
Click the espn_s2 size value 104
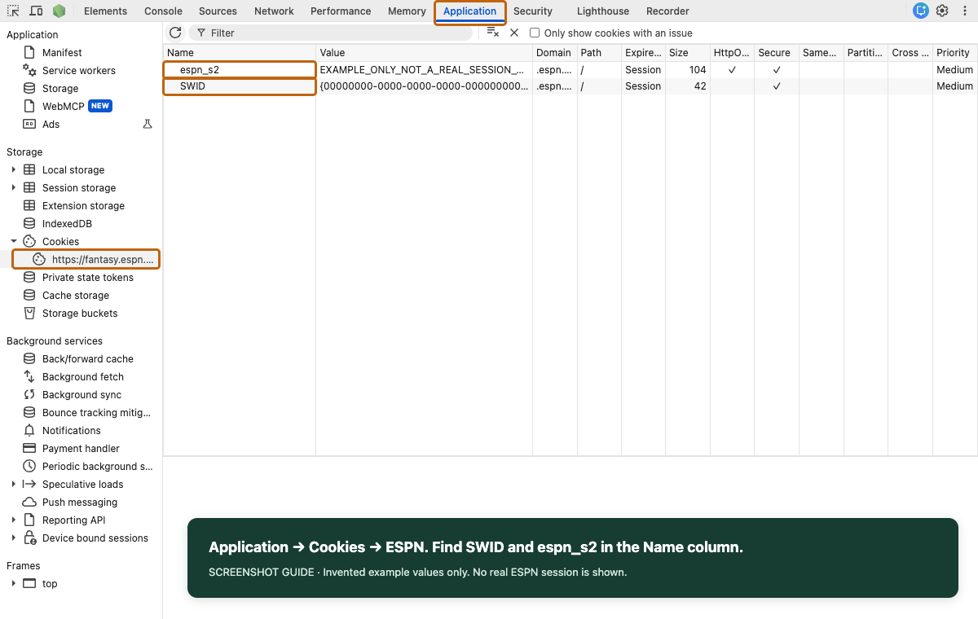point(697,70)
